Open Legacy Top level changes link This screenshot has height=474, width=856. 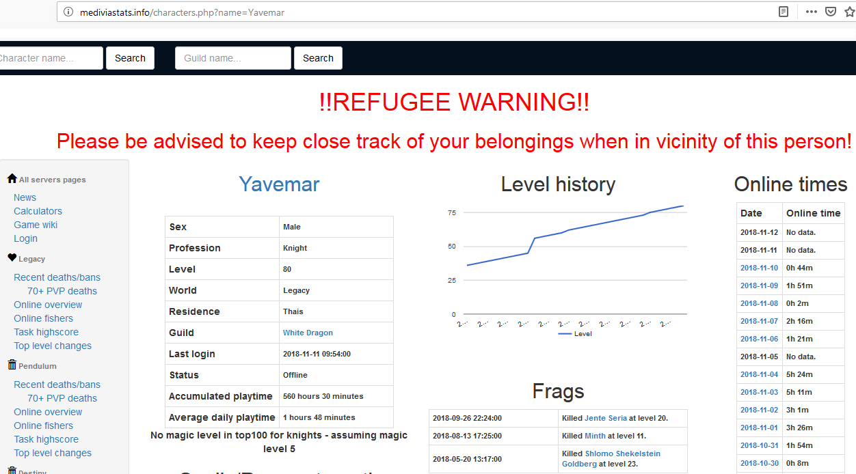pos(53,346)
